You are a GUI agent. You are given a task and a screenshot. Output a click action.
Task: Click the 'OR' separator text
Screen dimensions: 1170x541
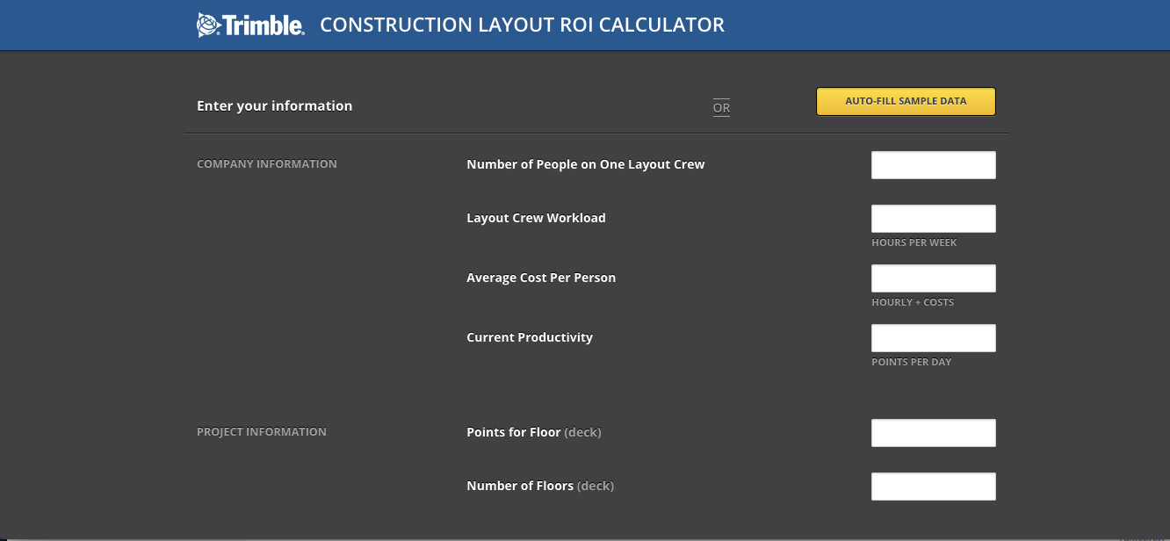pyautogui.click(x=721, y=108)
